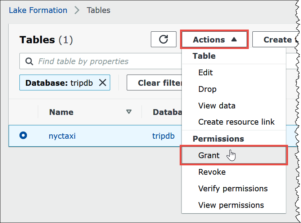Screen dimensions: 301x223
Task: Click Grant under Permissions
Action: 209,155
